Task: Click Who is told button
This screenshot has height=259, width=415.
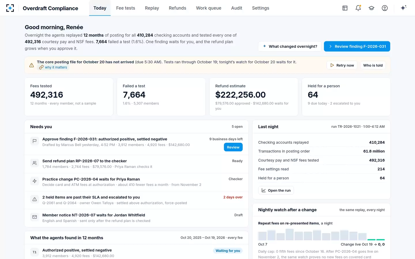Action: click(x=373, y=65)
